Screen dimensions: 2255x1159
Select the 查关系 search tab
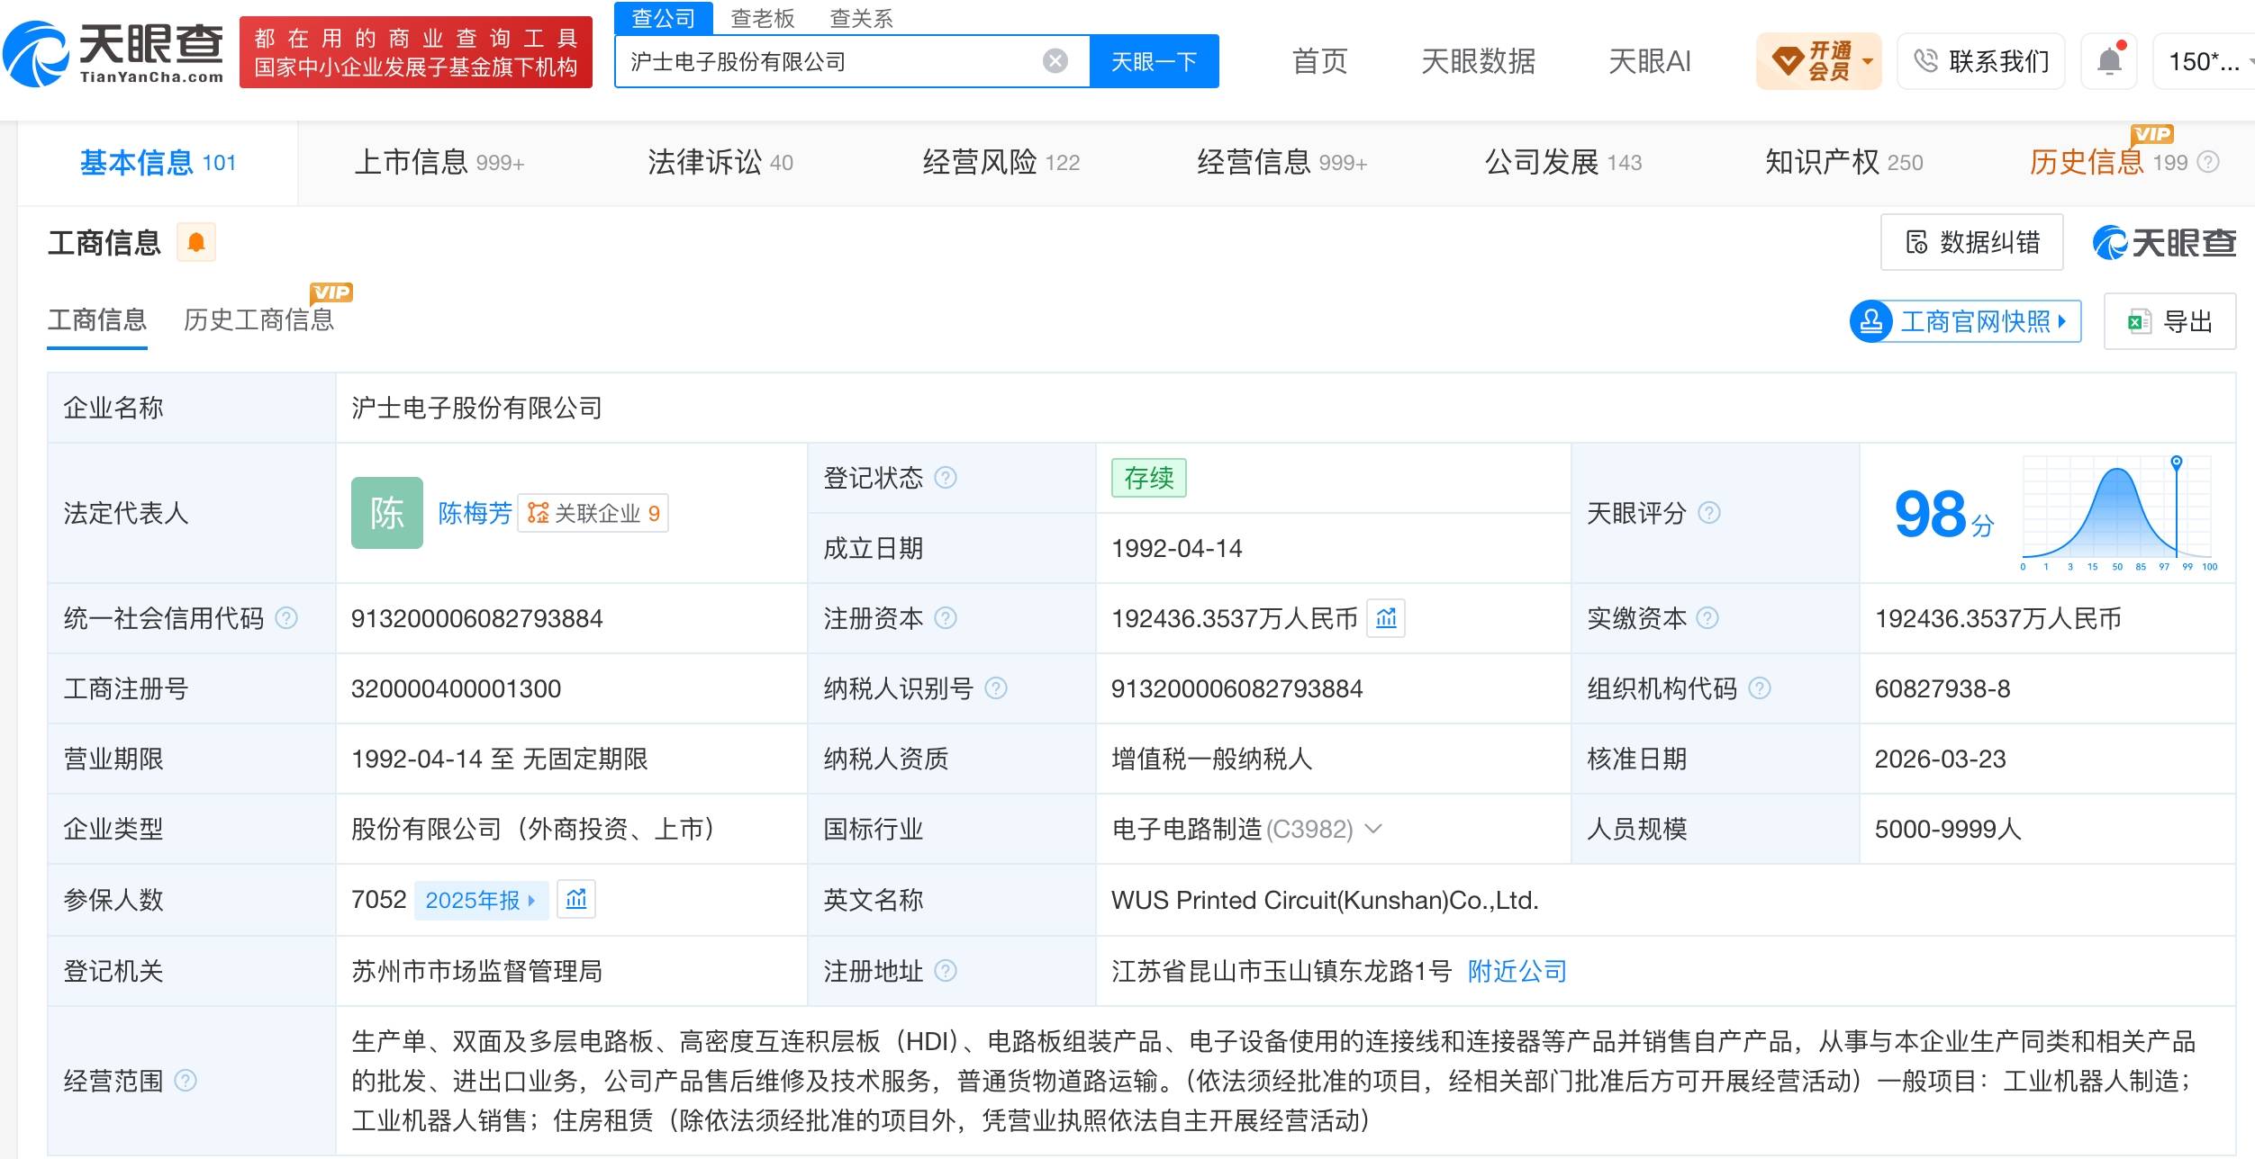tap(861, 18)
